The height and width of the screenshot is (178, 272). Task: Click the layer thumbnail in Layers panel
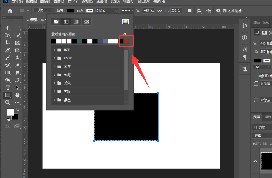point(266,161)
